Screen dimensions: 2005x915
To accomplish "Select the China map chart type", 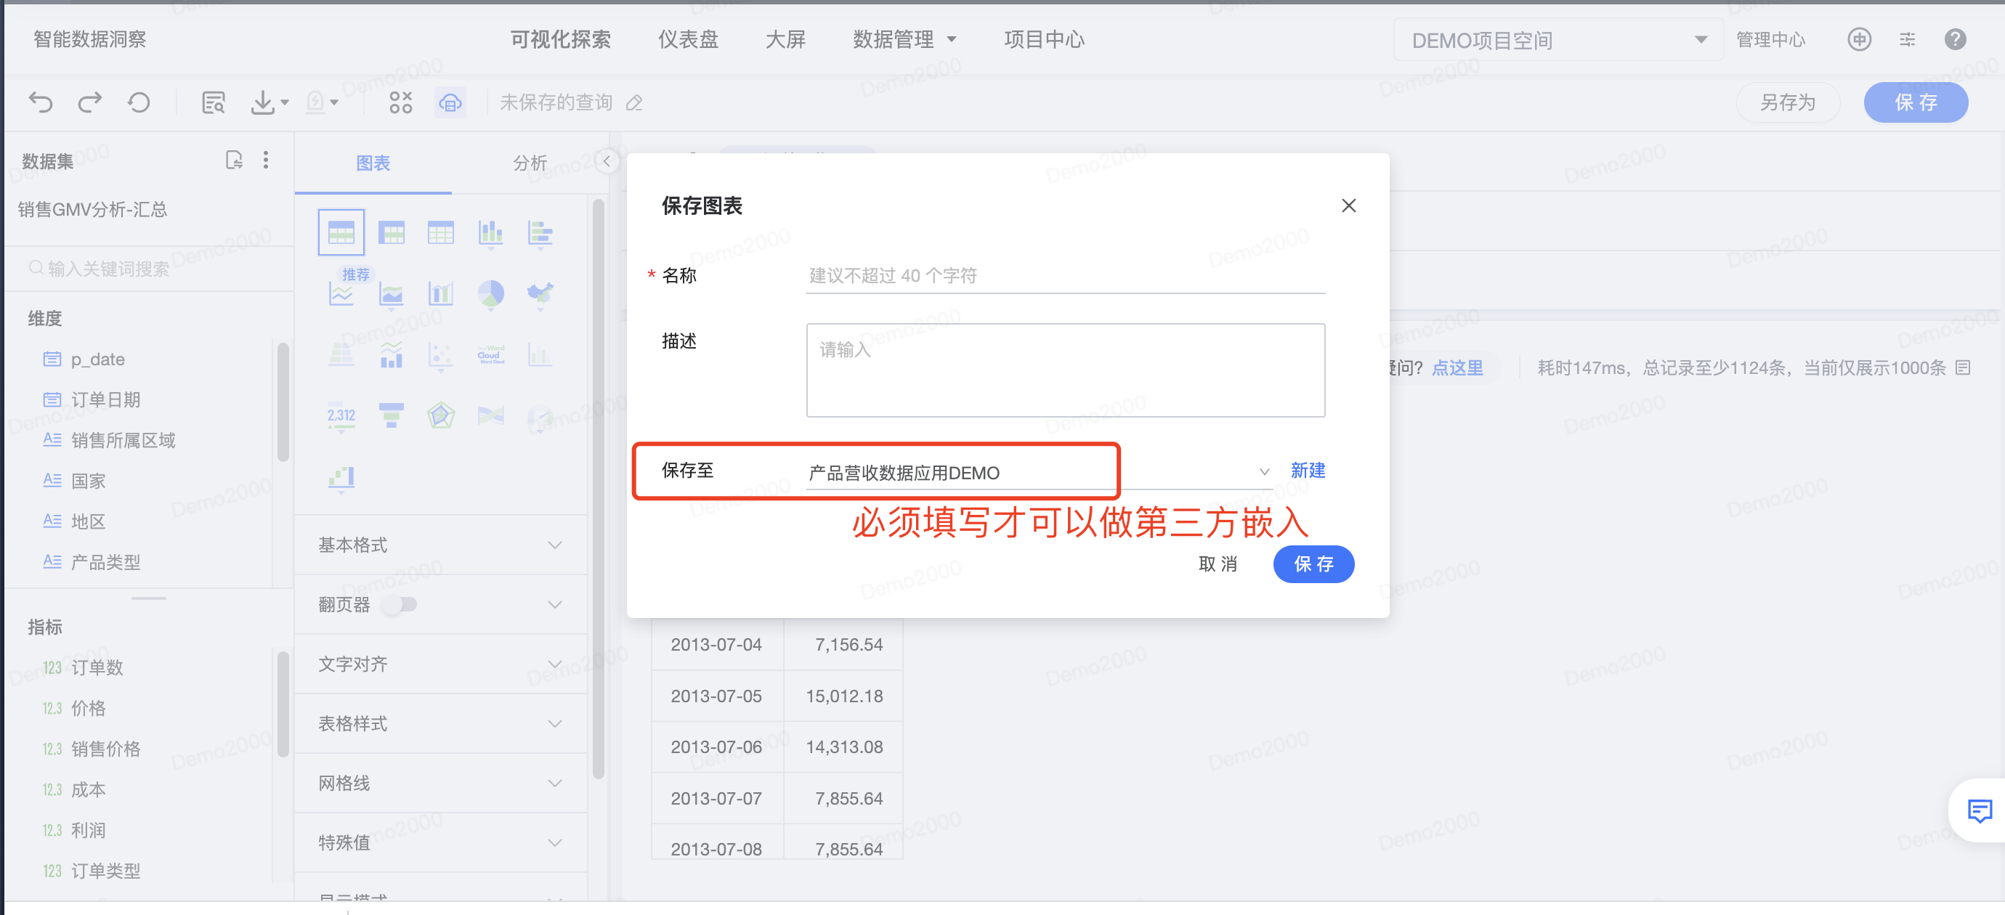I will pos(540,293).
